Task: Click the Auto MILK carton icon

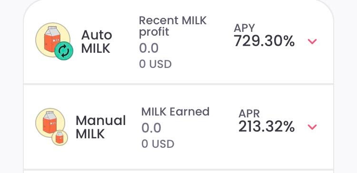Action: 52,39
